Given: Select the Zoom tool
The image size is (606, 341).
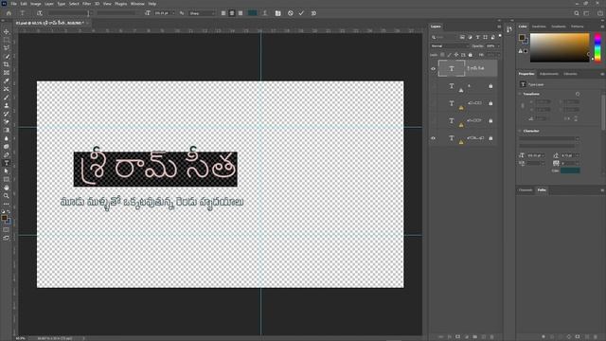Looking at the screenshot, I should coord(7,196).
